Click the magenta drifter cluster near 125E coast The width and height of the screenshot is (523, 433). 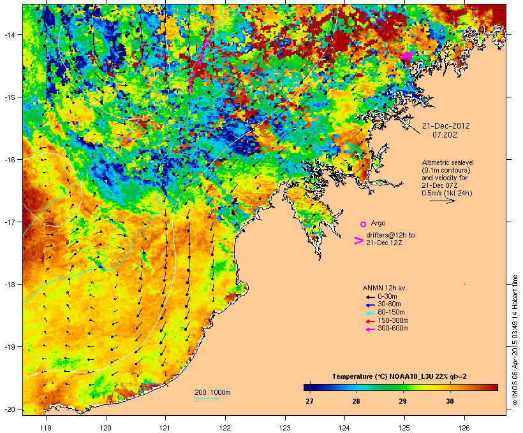point(407,55)
